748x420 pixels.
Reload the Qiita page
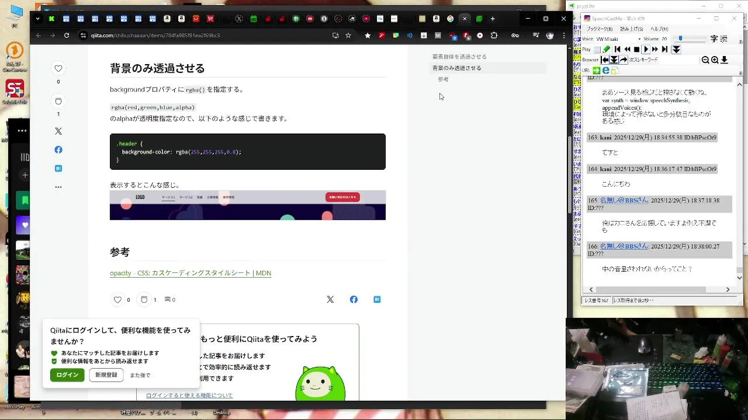tap(67, 35)
